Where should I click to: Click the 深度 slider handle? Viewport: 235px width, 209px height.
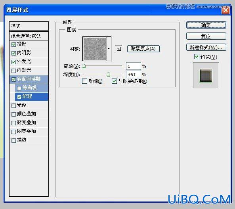[x=108, y=74]
